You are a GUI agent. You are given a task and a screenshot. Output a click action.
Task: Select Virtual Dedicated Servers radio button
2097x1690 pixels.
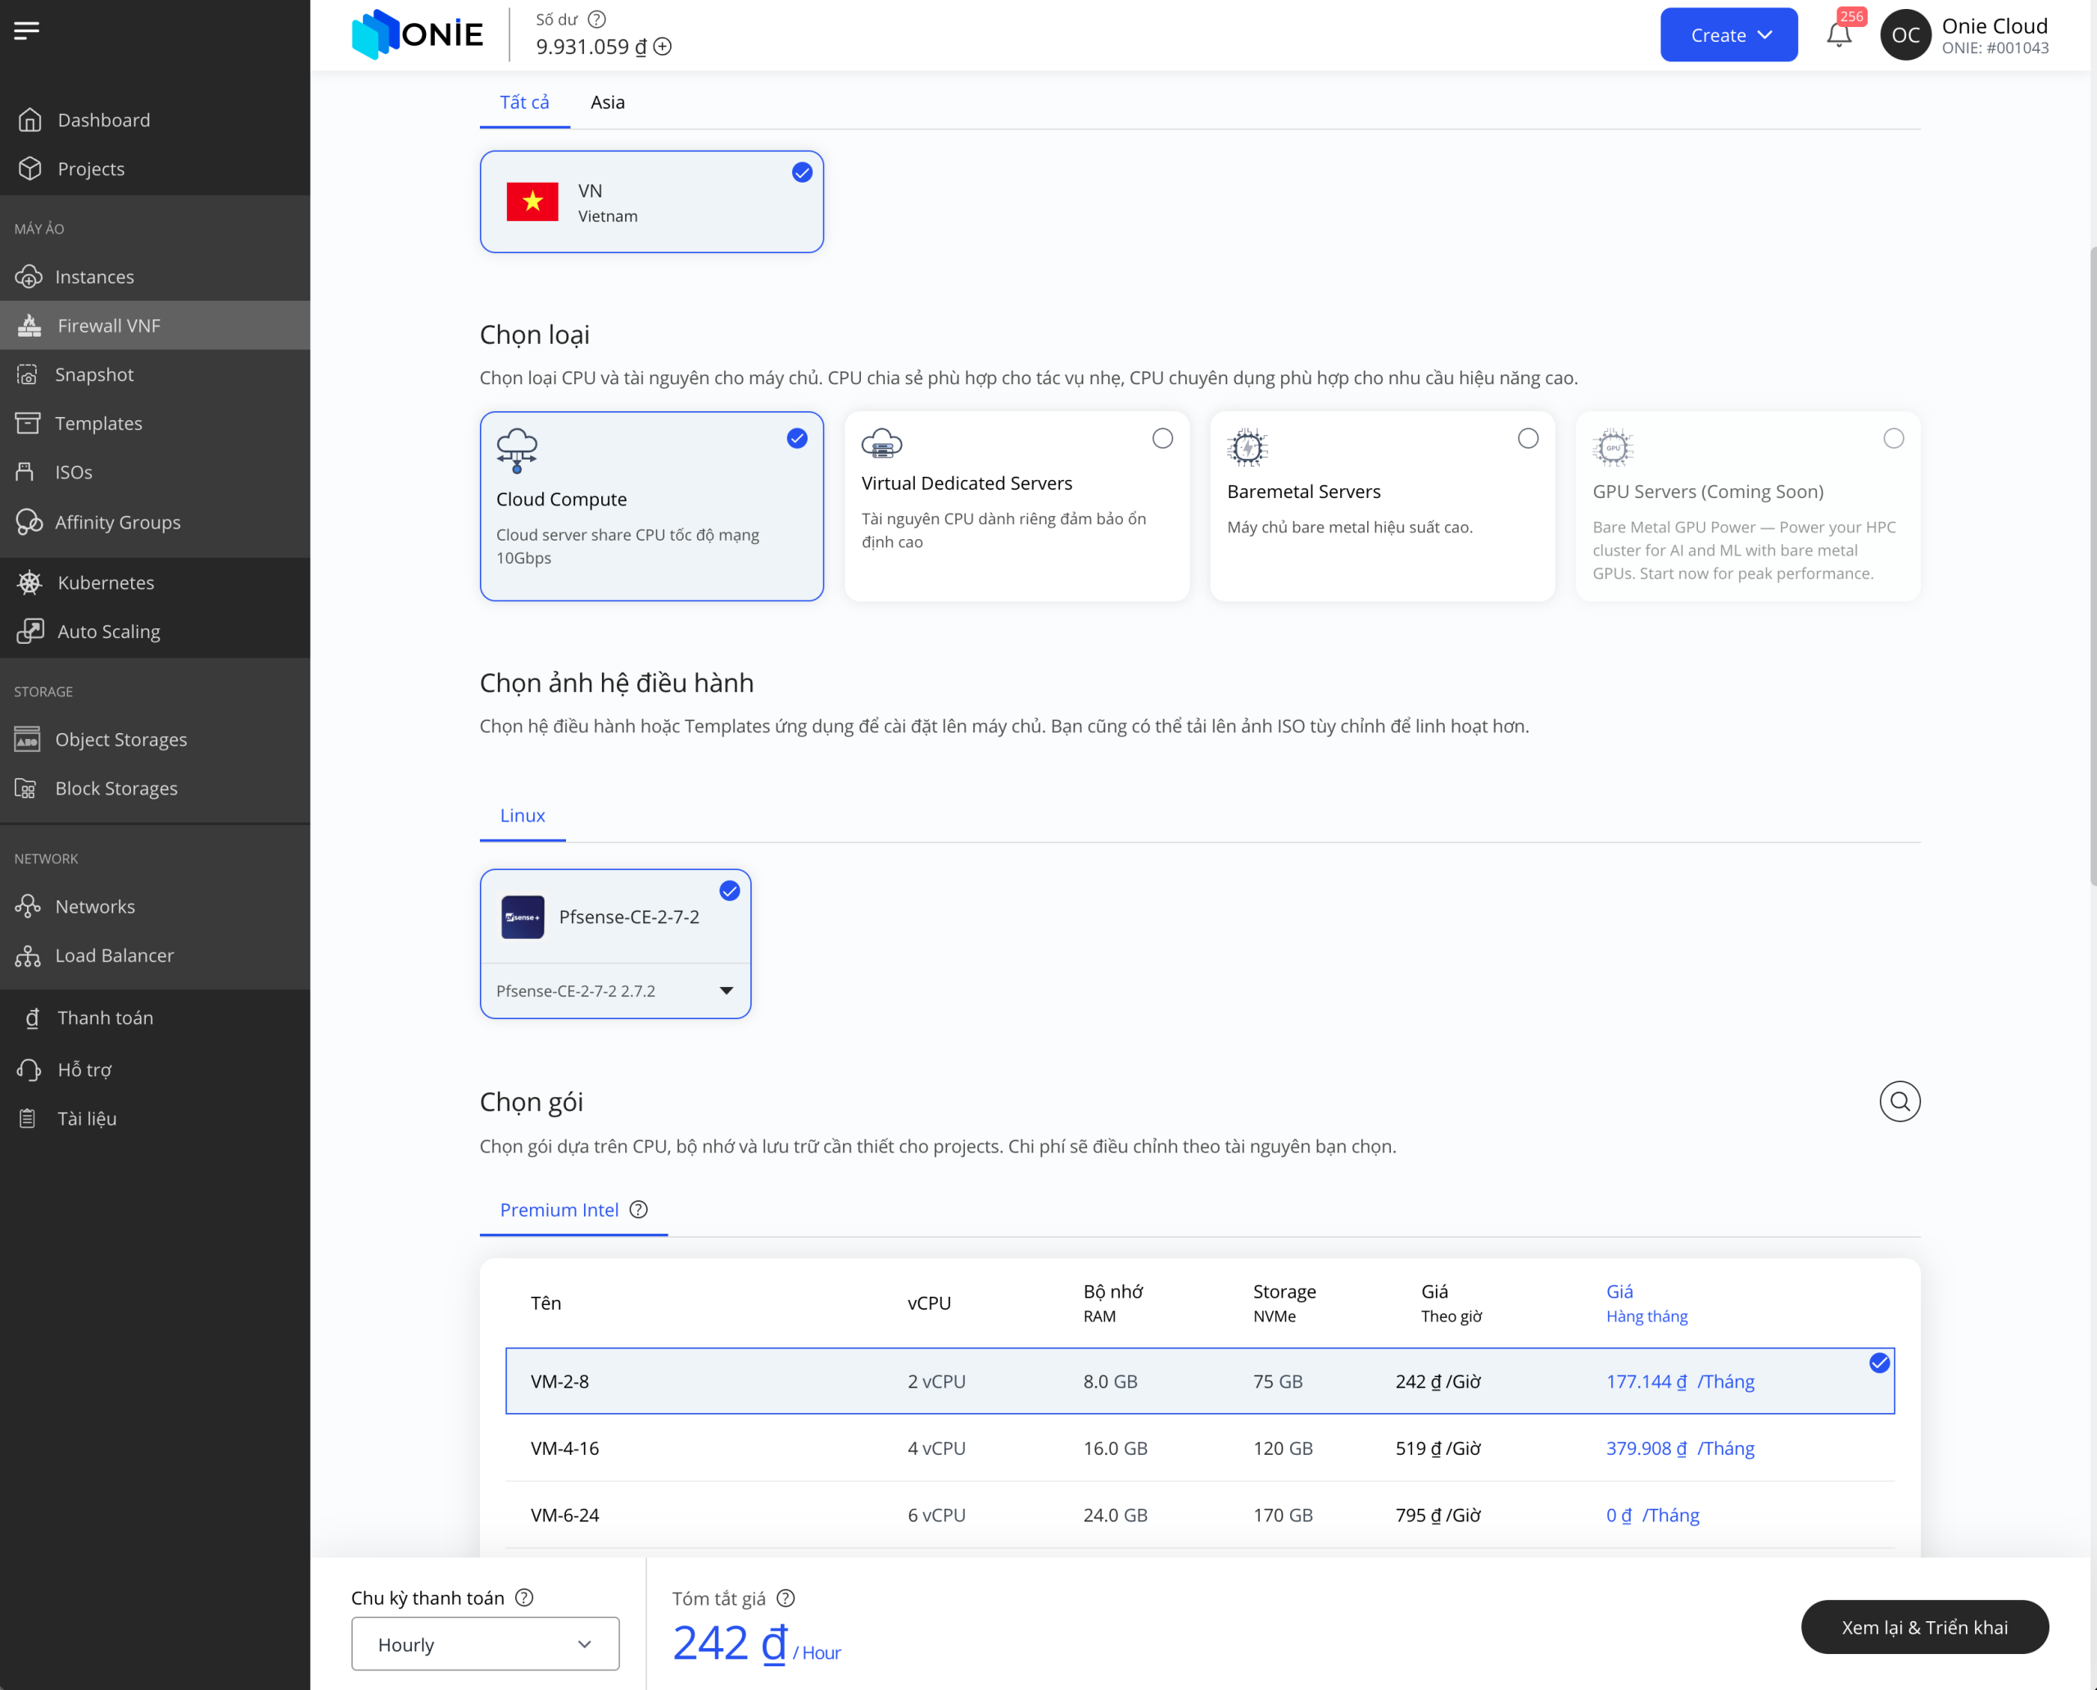pos(1162,438)
